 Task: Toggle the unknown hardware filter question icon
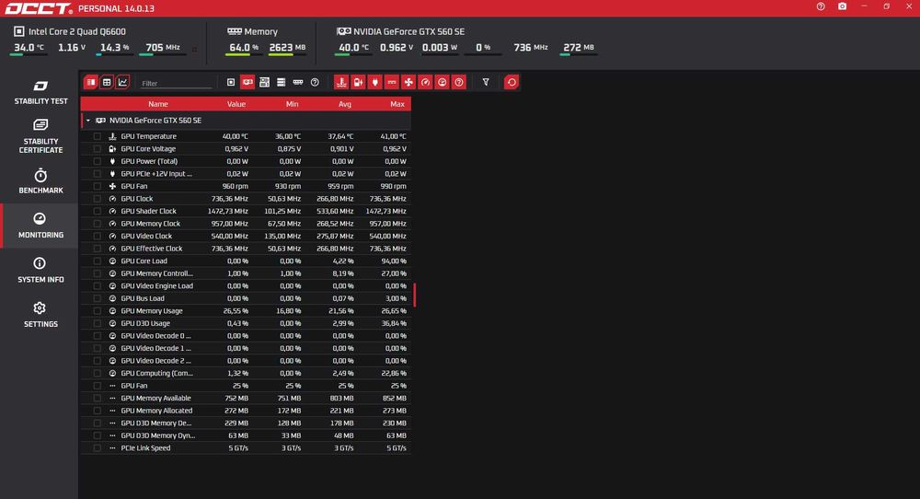pos(315,82)
